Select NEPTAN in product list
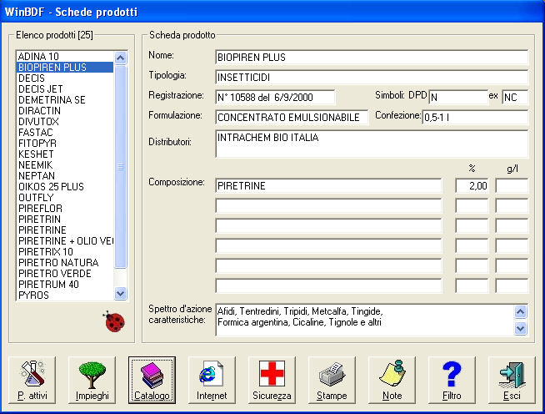Screen dimensions: 545x414 65,175
